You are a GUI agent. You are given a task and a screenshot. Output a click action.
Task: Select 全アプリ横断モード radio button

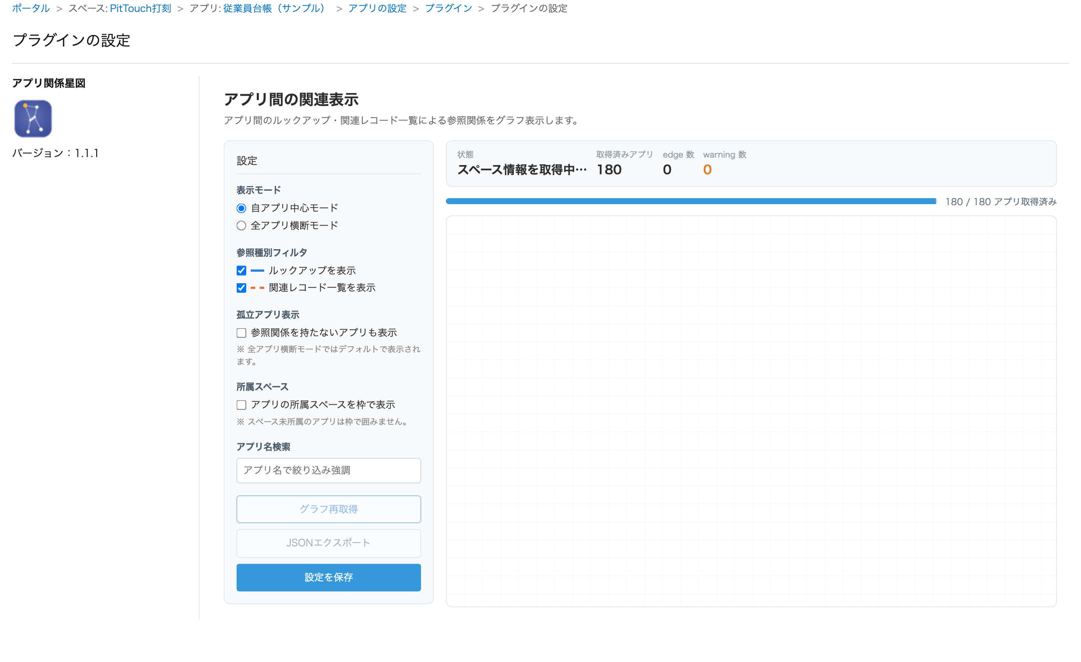[x=241, y=226]
